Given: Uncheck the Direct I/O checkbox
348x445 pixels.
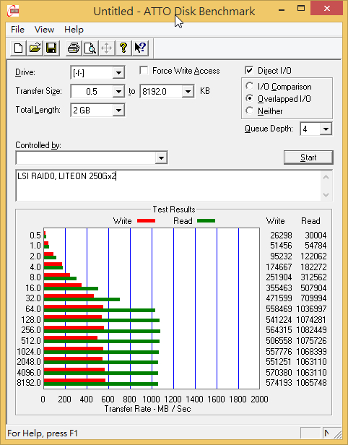Looking at the screenshot, I should 249,70.
